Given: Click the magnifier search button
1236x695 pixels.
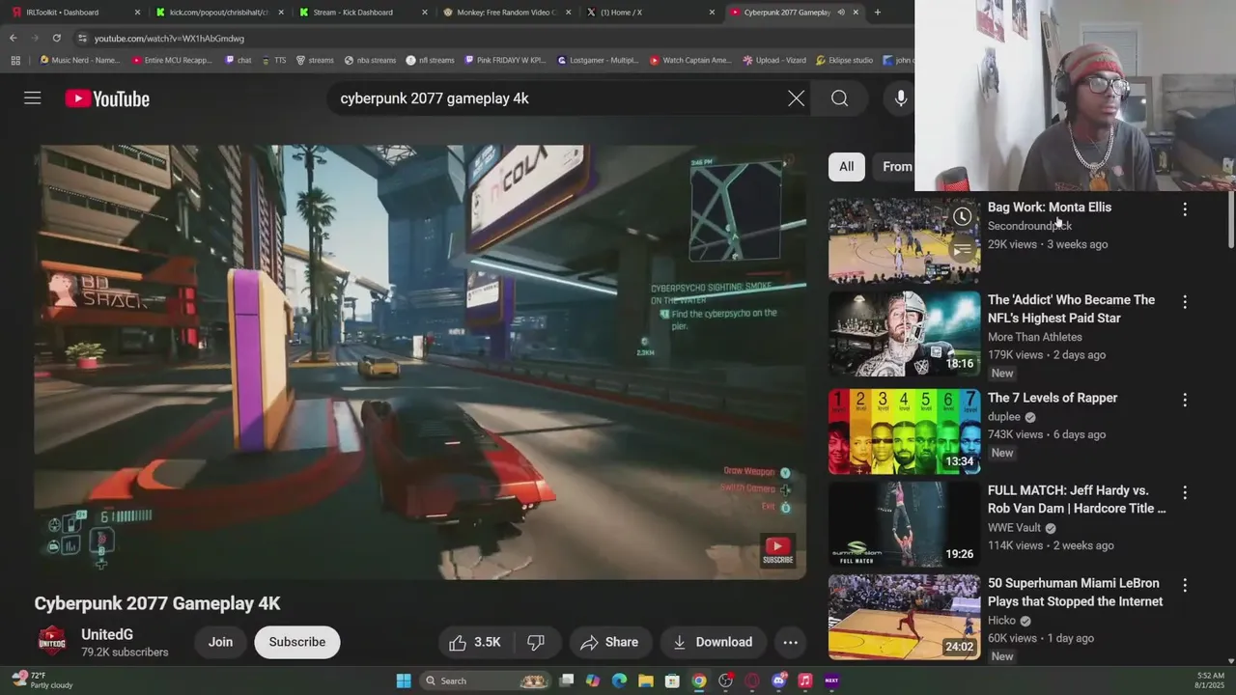Looking at the screenshot, I should (839, 98).
